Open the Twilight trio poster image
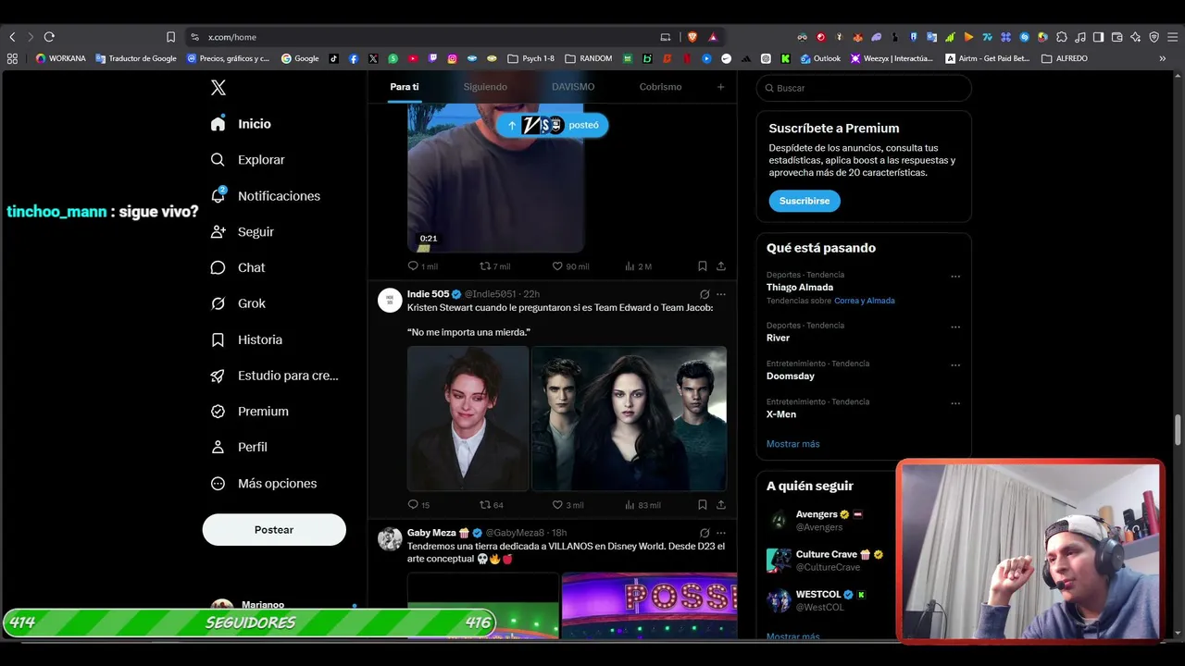Screen dimensions: 1185x666 [x=630, y=418]
